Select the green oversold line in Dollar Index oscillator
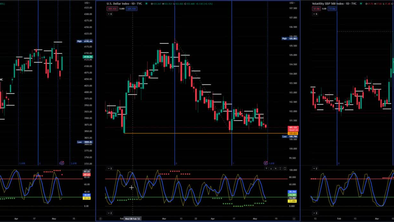The height and width of the screenshot is (222, 394). [196, 197]
